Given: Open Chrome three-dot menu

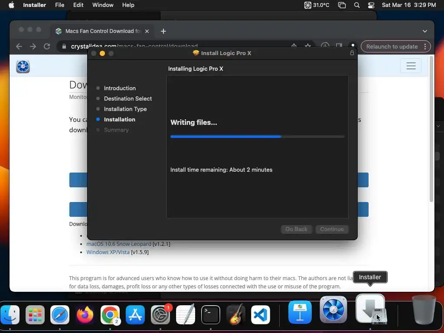Looking at the screenshot, I should [x=425, y=46].
